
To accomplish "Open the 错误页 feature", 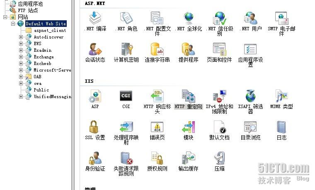I will tap(157, 130).
